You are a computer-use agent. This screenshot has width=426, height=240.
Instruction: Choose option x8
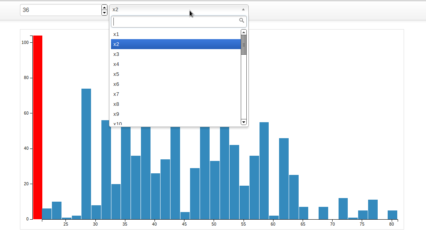click(176, 104)
